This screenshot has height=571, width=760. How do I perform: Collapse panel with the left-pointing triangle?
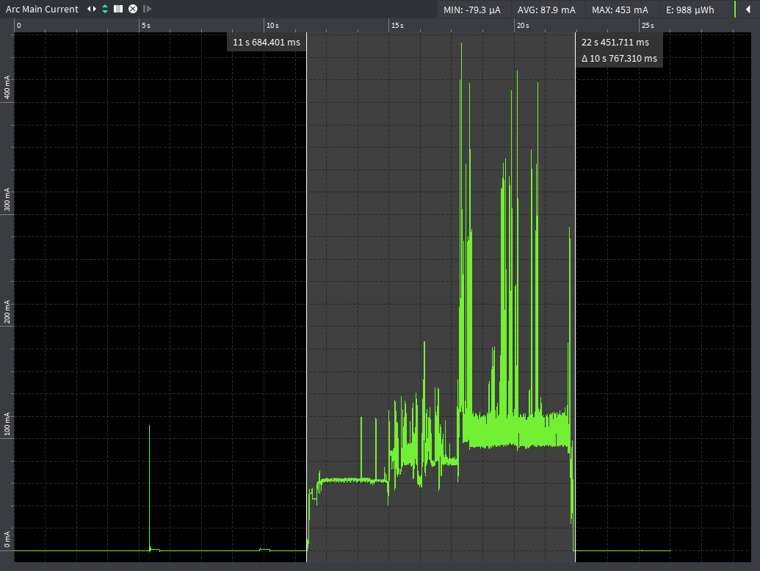click(748, 10)
